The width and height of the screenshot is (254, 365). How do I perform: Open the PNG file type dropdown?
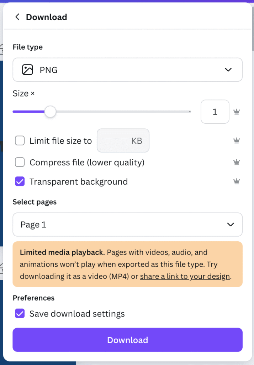coord(127,70)
